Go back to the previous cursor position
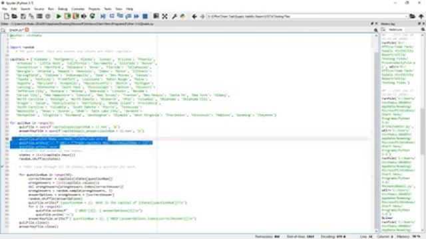Image resolution: width=426 pixels, height=239 pixels. point(194,16)
